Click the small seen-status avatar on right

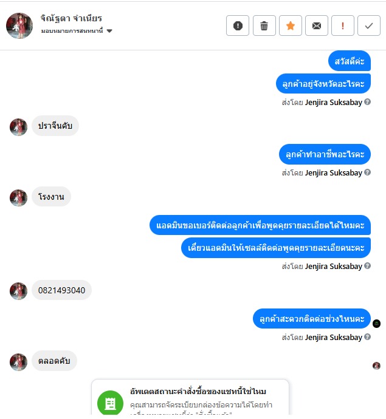pyautogui.click(x=376, y=366)
